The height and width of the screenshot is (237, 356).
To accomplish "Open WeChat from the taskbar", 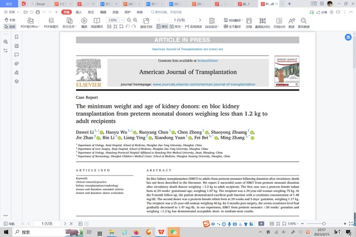I will (174, 232).
